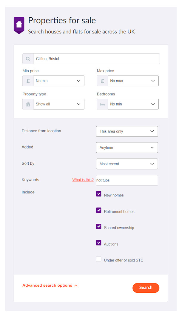Click the house icon beside Property type
Screen dimensions: 179x320
tap(28, 104)
